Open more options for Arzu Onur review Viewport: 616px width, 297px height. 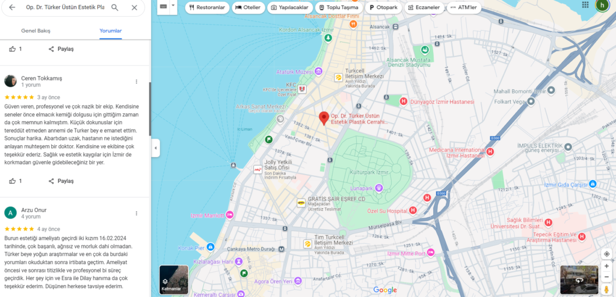coord(137,213)
